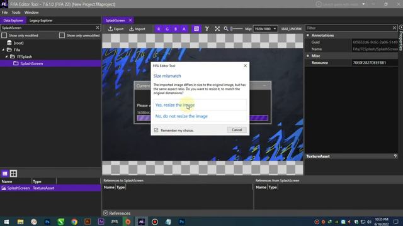Switch to grid view icon

(13, 173)
